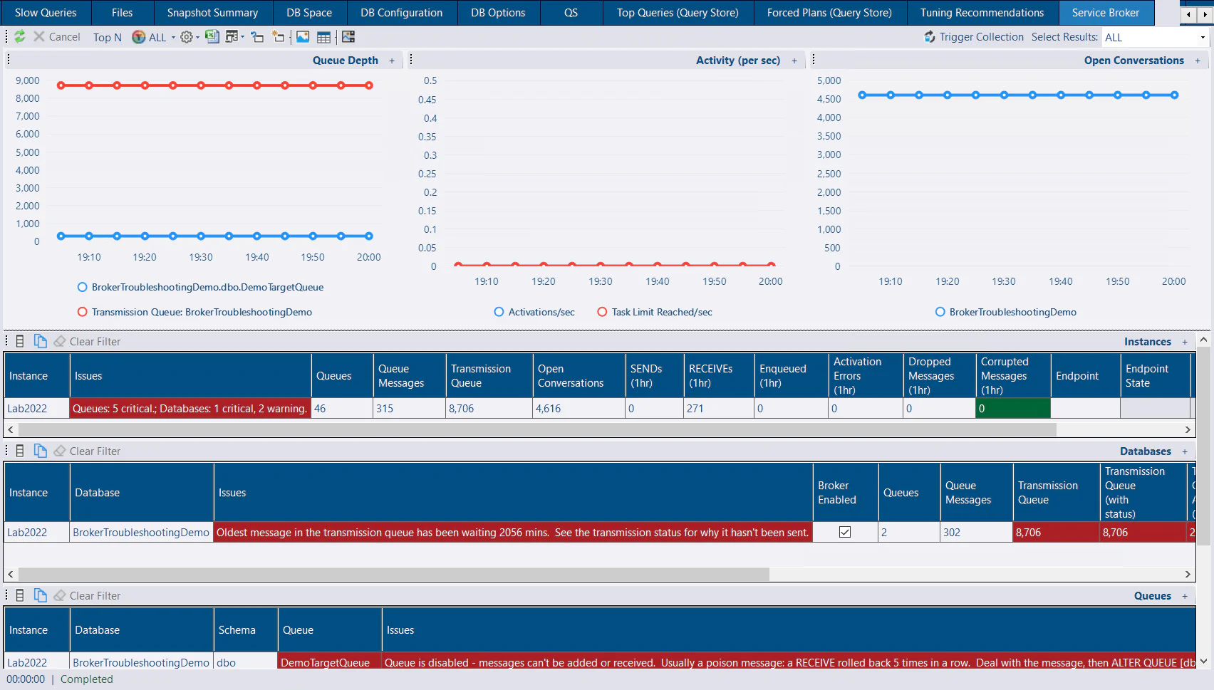
Task: Toggle DemoTargetQueue series in Queue Depth legend
Action: (200, 287)
